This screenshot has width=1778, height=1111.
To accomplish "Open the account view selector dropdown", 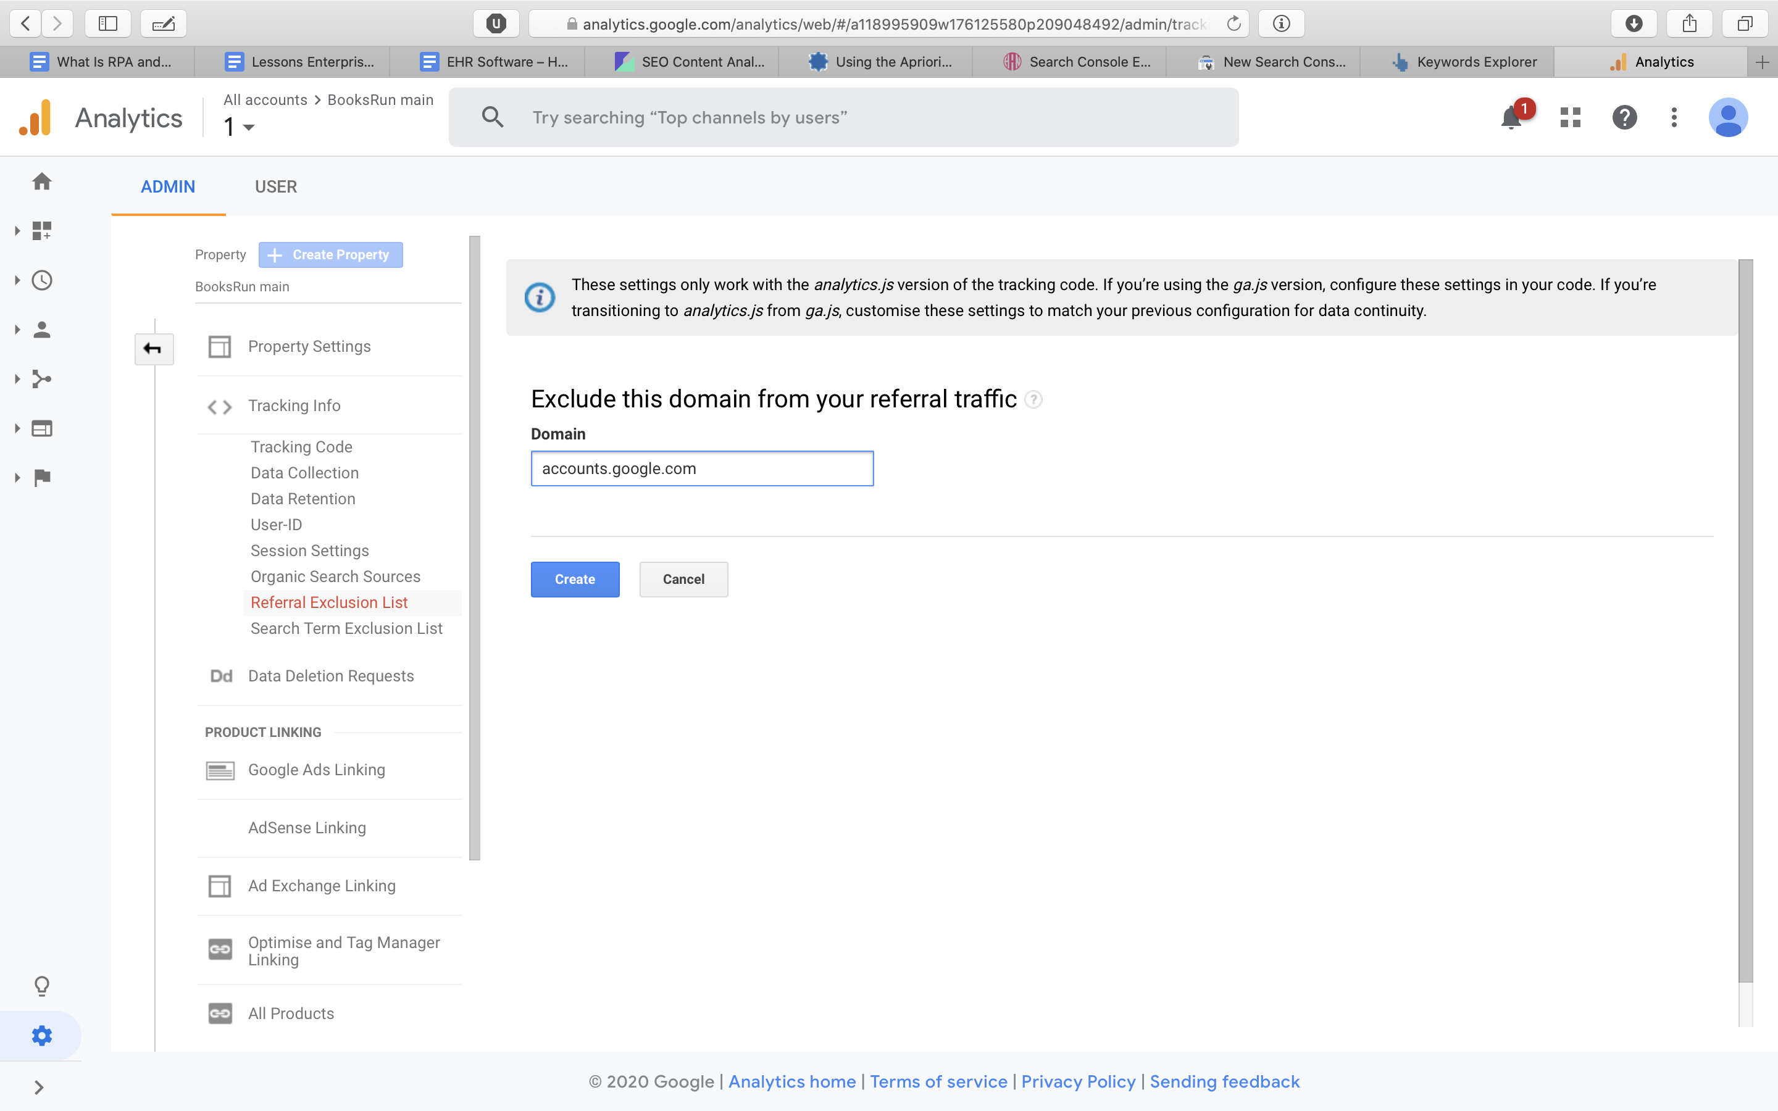I will coord(240,127).
